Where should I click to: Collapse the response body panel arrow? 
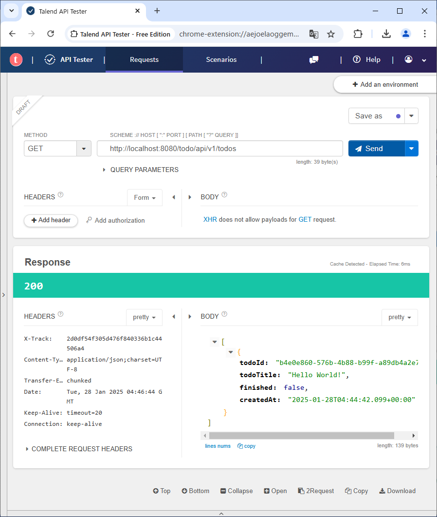click(190, 317)
